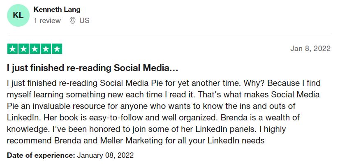Screen dimensions: 340x166
Task: Open the review title "I just finished re-reading Social Media…"
Action: coord(92,67)
